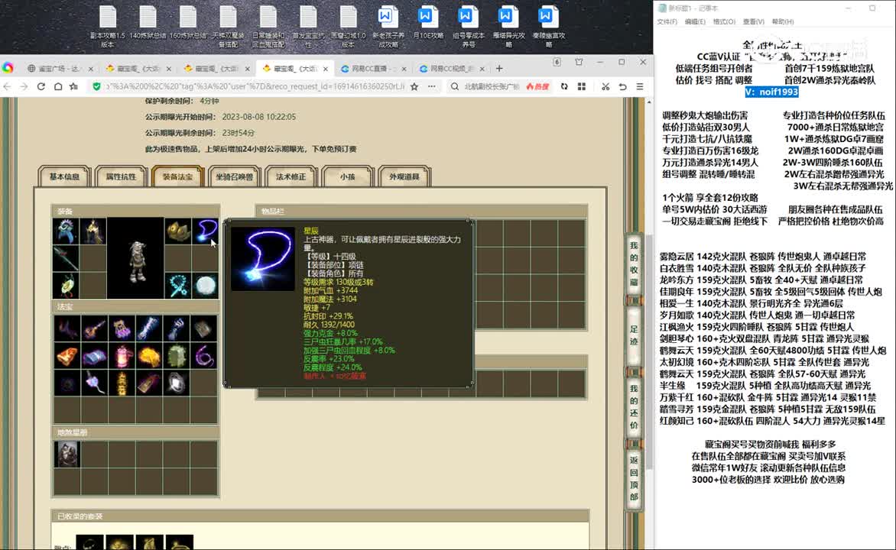896x550 pixels.
Task: Go to the browser home page
Action: pos(57,86)
